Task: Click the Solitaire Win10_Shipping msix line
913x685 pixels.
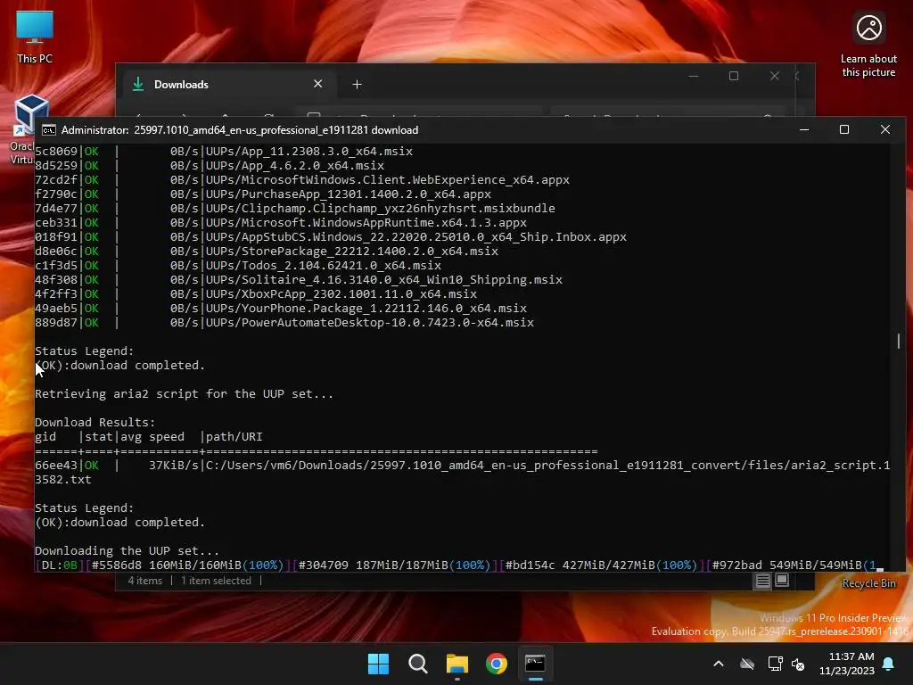Action: pos(299,280)
